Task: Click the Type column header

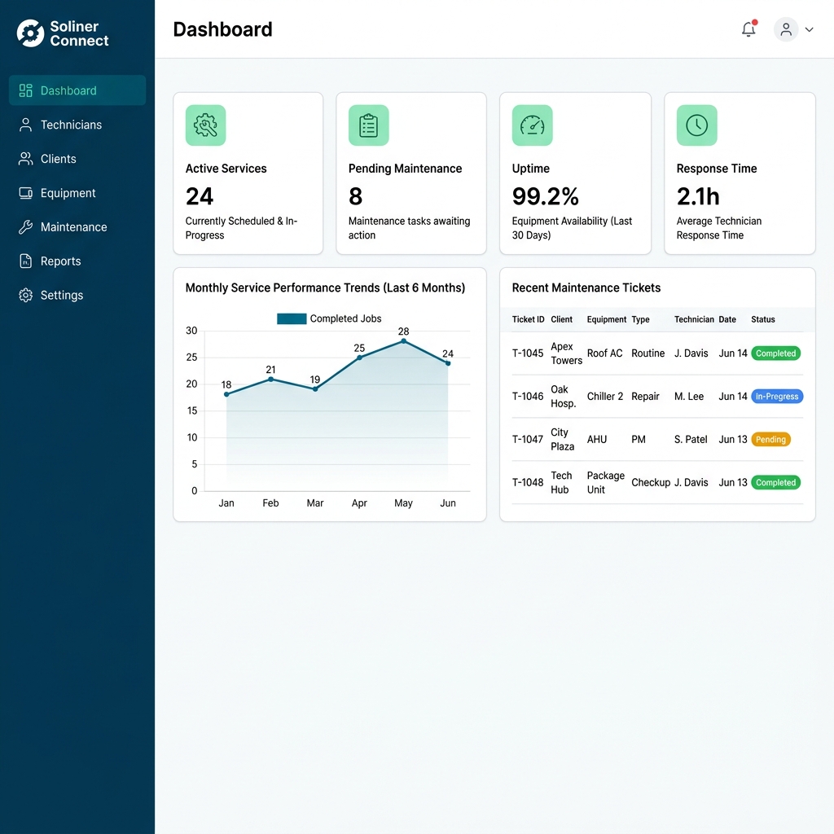Action: point(640,319)
